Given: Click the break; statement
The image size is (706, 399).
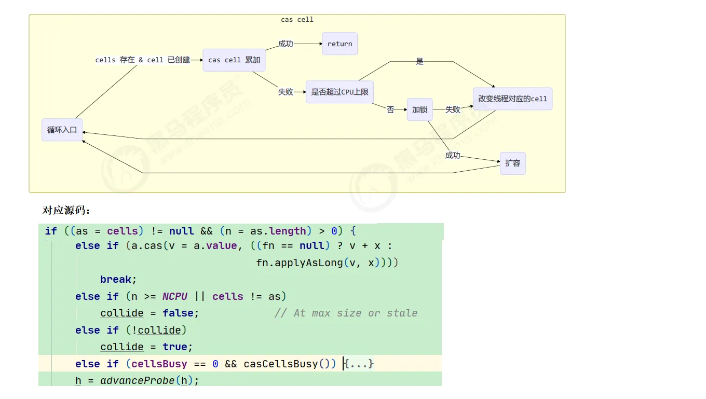Looking at the screenshot, I should tap(118, 280).
